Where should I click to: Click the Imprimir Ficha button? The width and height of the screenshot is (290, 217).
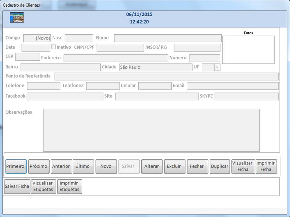[x=266, y=166]
